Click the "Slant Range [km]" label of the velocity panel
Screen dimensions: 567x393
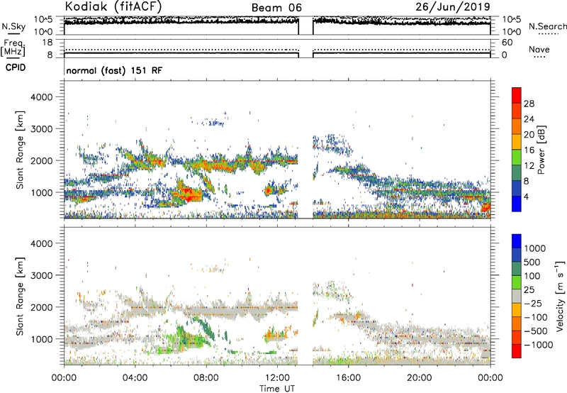pos(20,296)
